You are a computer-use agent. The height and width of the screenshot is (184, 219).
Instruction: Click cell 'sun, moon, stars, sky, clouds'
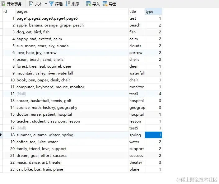72,46
